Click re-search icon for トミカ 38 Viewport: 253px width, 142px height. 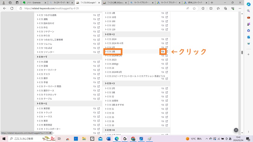(163, 121)
